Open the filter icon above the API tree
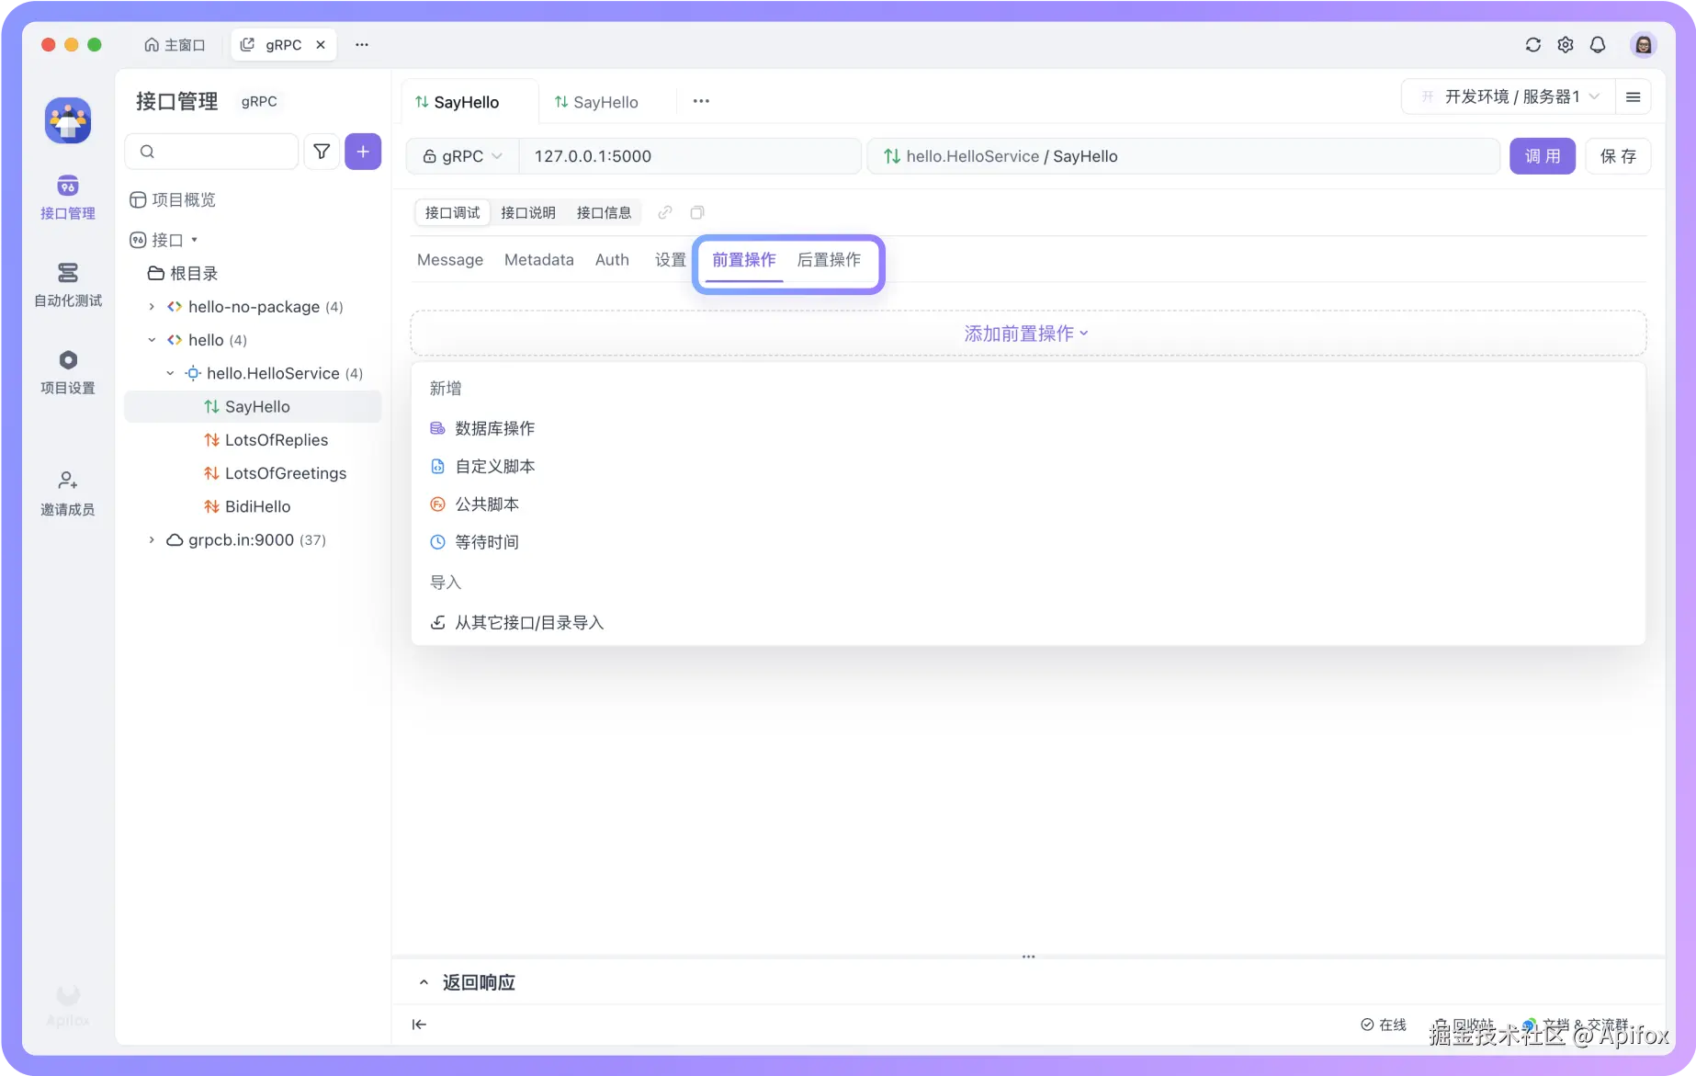Viewport: 1696px width, 1076px height. point(321,151)
